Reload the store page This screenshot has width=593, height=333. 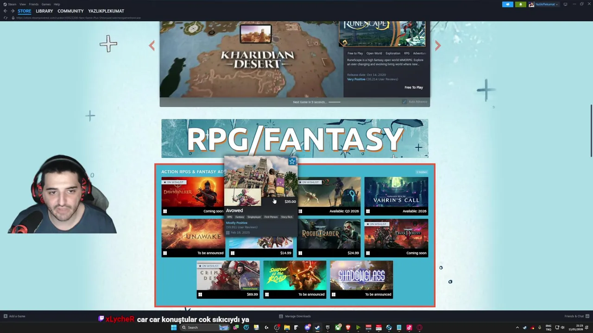6,18
